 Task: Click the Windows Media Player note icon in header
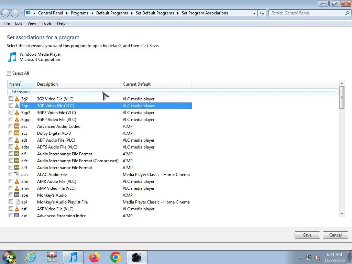[12, 57]
